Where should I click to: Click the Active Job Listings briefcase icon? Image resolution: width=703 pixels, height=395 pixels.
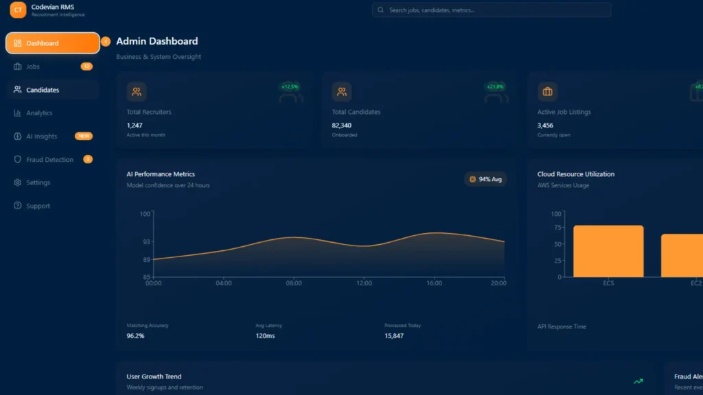point(547,91)
